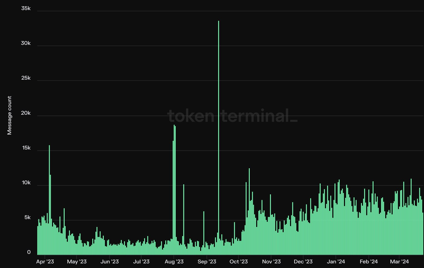Click the Nov '23 x-axis label

click(271, 261)
